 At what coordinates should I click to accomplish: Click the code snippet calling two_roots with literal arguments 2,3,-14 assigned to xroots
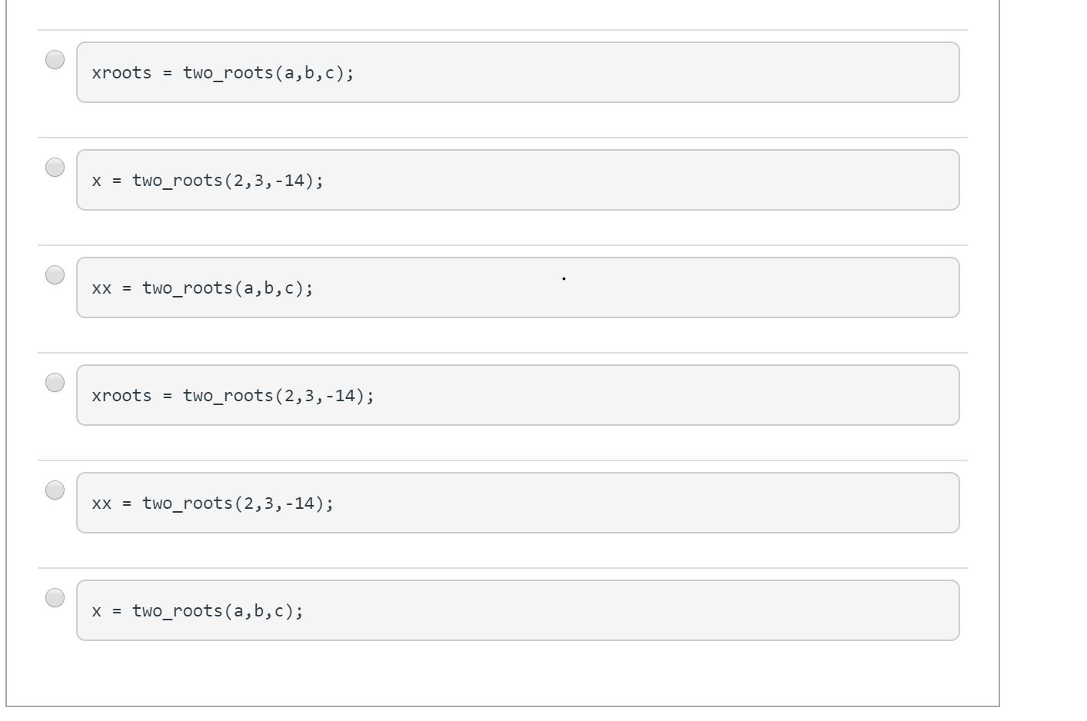(x=517, y=394)
